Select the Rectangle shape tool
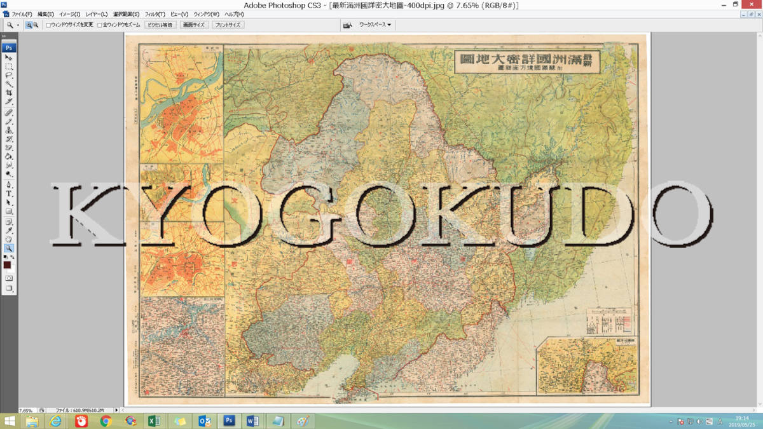The width and height of the screenshot is (763, 429). point(9,211)
